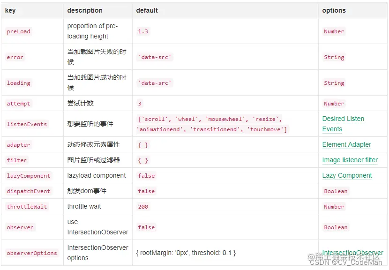
Task: Click the 'options' column header
Action: [334, 10]
